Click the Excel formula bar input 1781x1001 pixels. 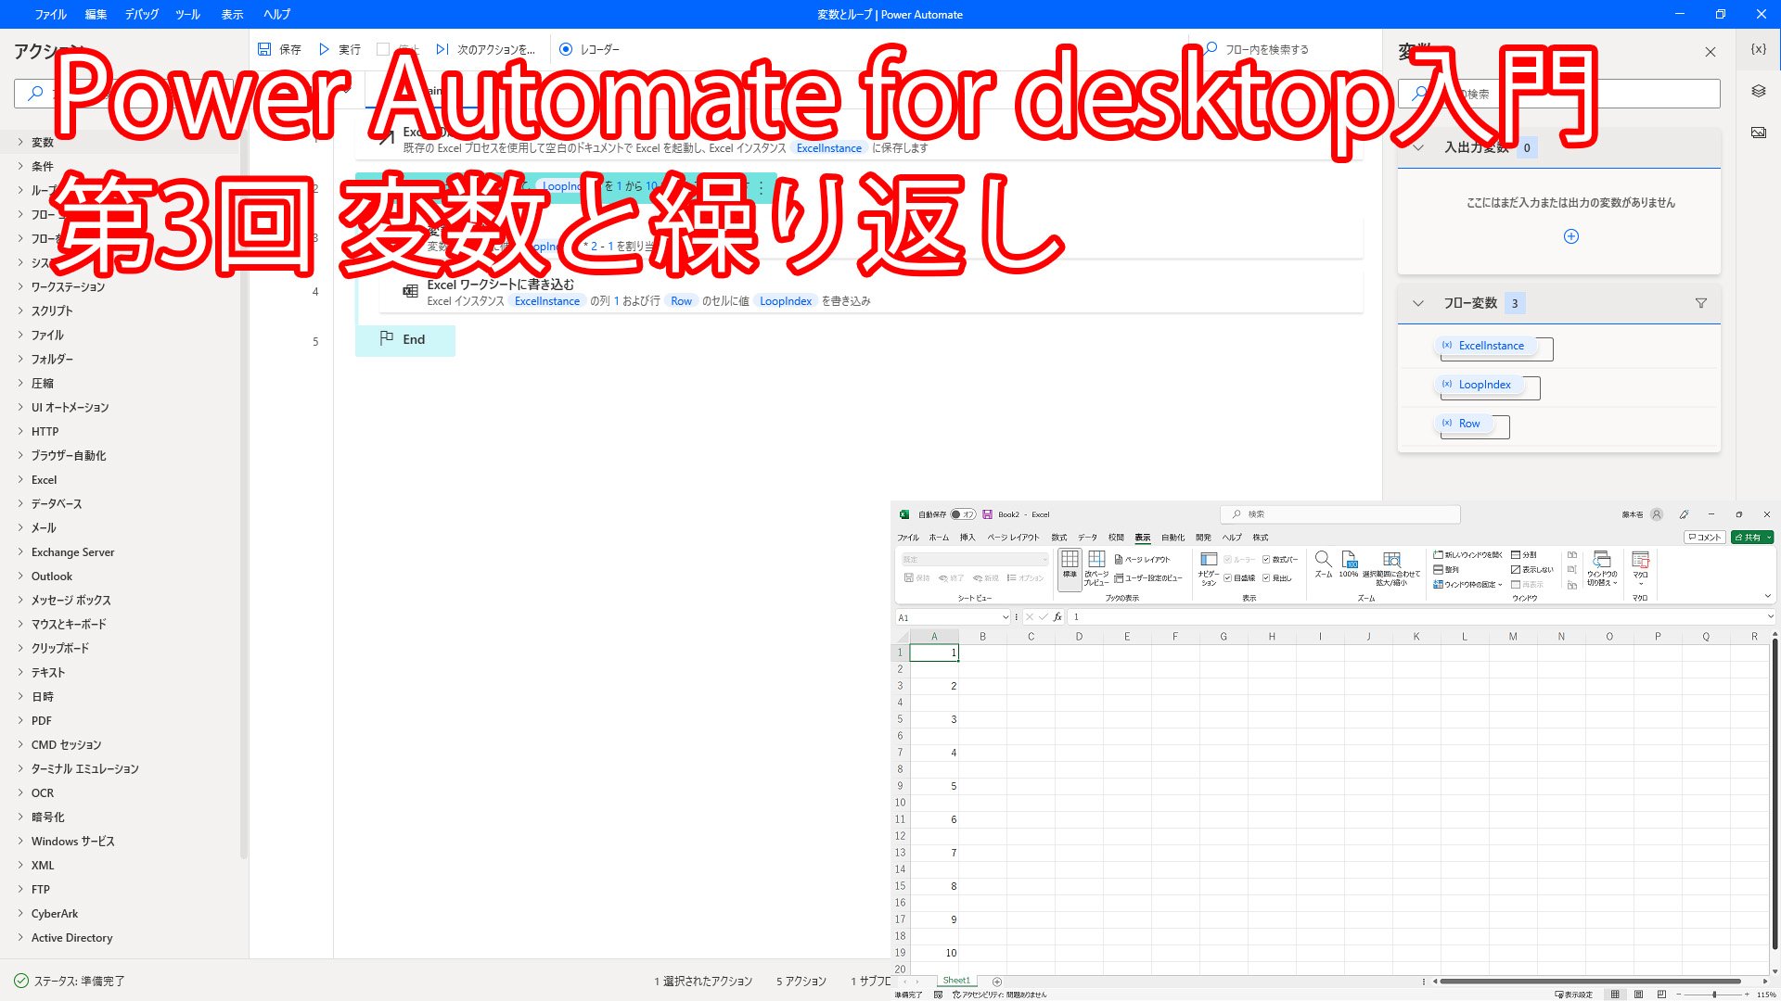(1419, 617)
